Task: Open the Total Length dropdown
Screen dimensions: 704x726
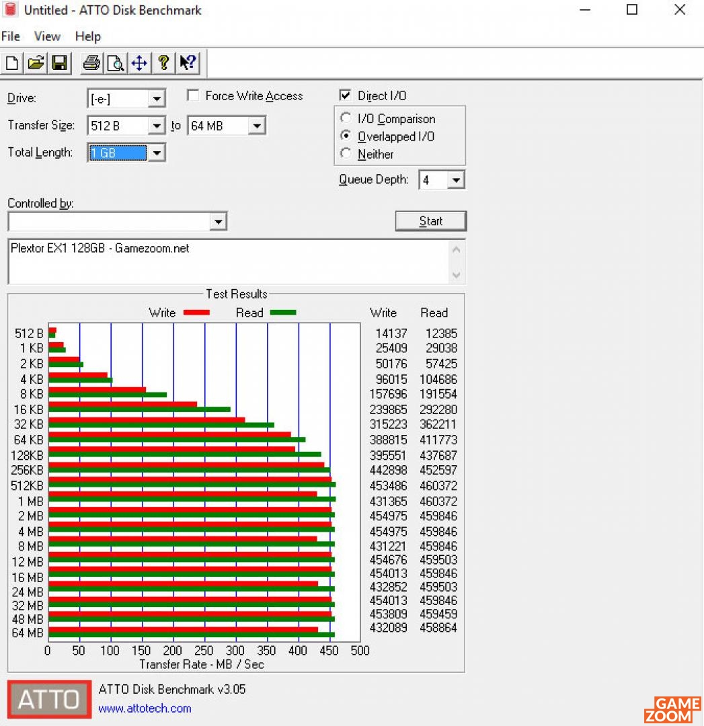Action: click(157, 153)
